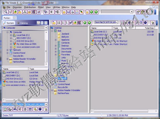The height and width of the screenshot is (119, 160).
Task: Open the Text File type filter dropdown
Action: coord(117,22)
